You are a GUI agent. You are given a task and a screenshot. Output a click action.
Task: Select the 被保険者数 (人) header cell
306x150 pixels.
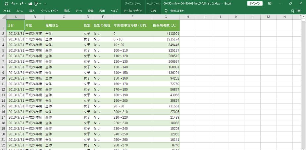[x=165, y=25]
